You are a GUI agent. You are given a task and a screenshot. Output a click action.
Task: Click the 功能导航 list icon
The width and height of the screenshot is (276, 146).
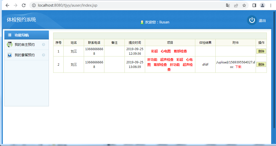[10, 35]
